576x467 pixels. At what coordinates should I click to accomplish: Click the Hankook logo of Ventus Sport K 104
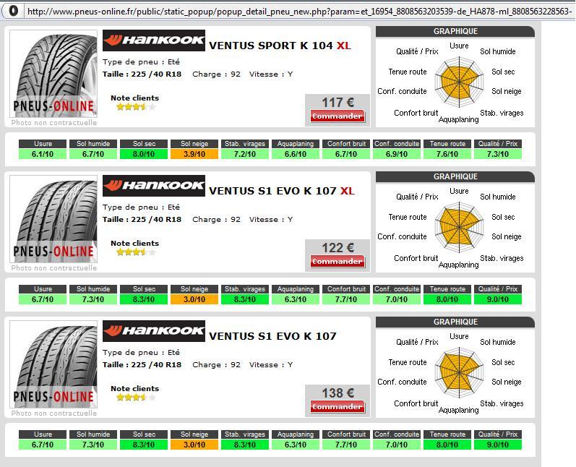(153, 40)
